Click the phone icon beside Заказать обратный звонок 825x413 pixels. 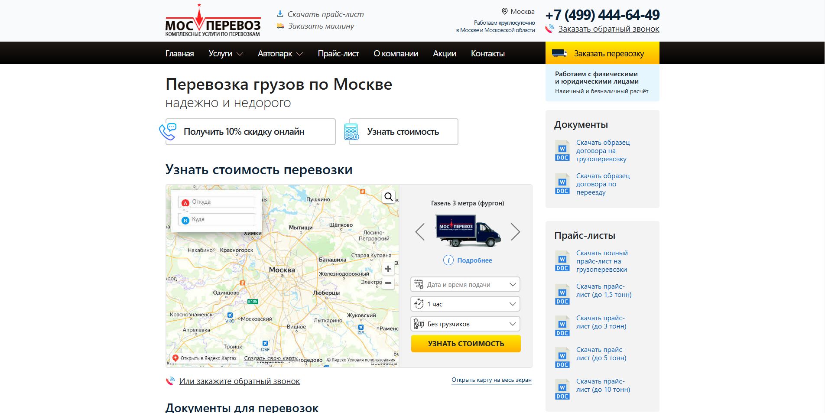(549, 29)
